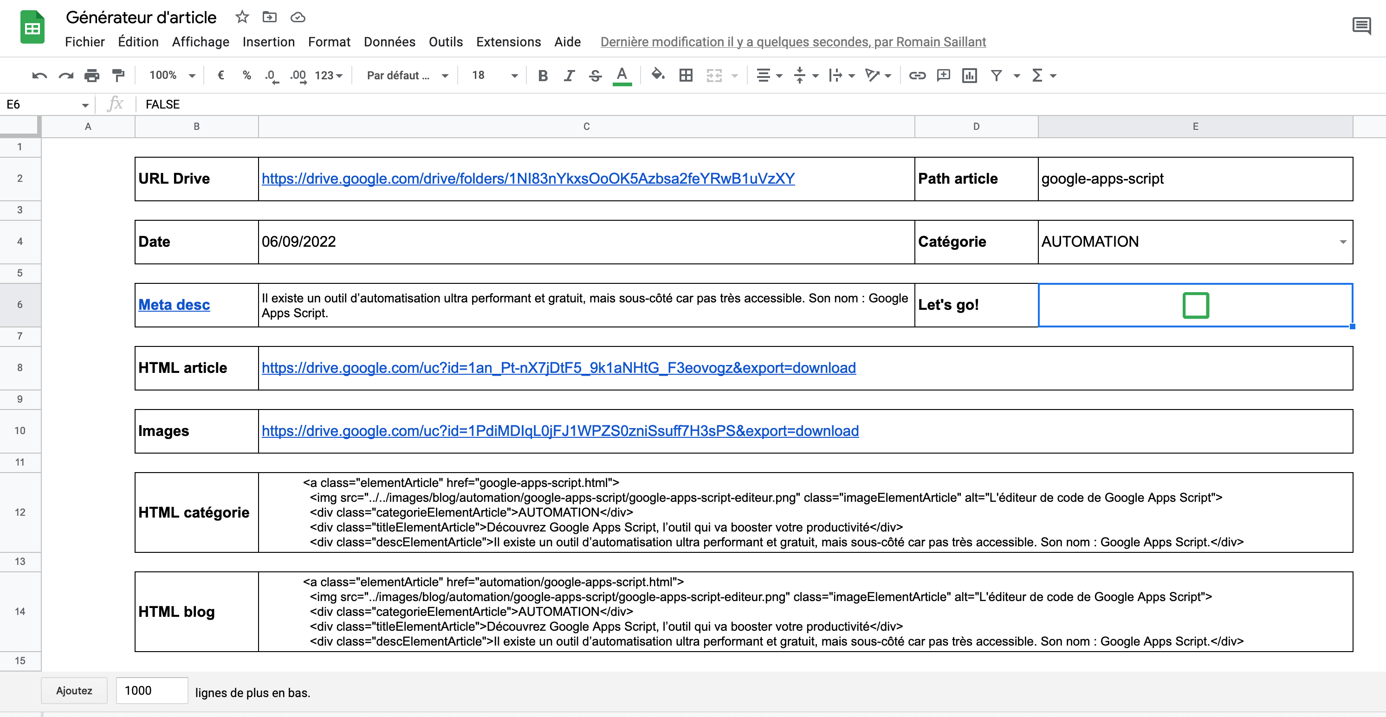Open the URL Drive folder link
Image resolution: width=1386 pixels, height=717 pixels.
(528, 179)
